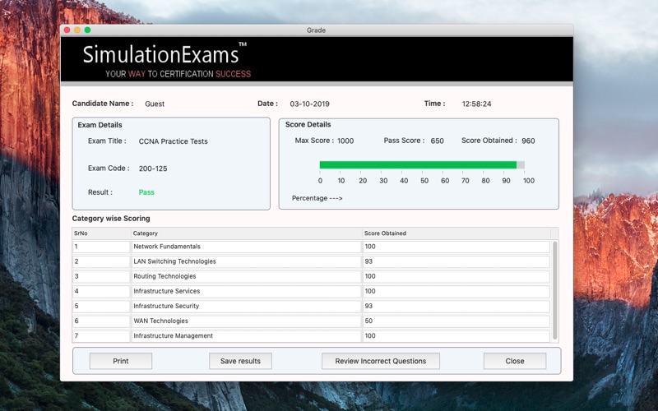The height and width of the screenshot is (411, 658).
Task: Select the Network Fundamentals row
Action: coord(311,247)
